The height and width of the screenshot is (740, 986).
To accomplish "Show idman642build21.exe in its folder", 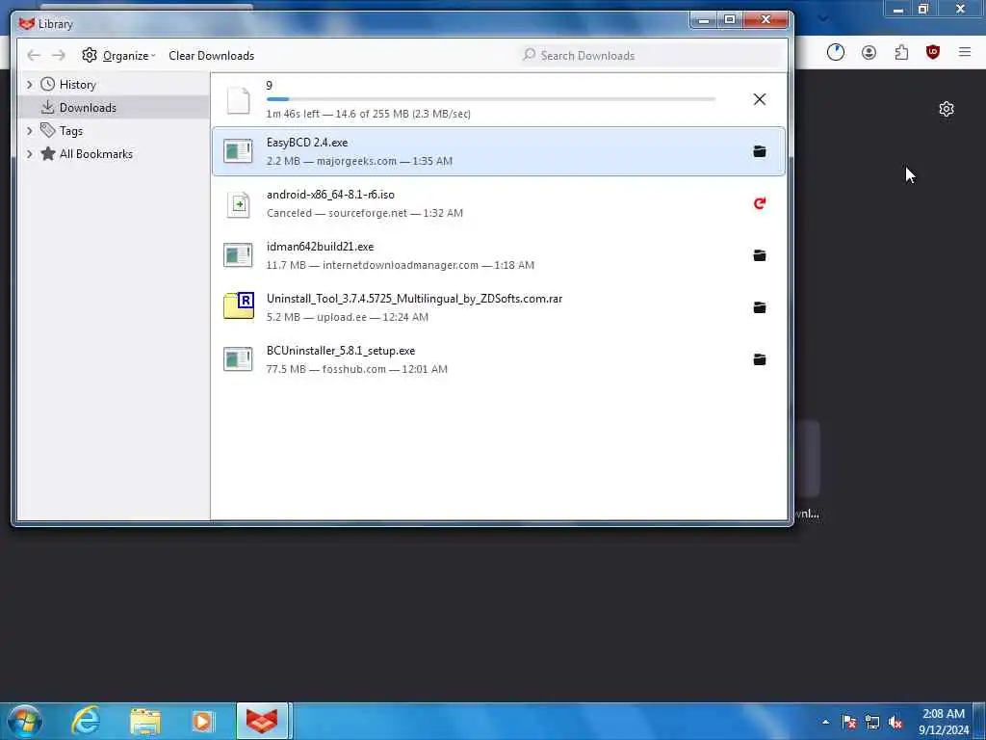I will point(759,255).
